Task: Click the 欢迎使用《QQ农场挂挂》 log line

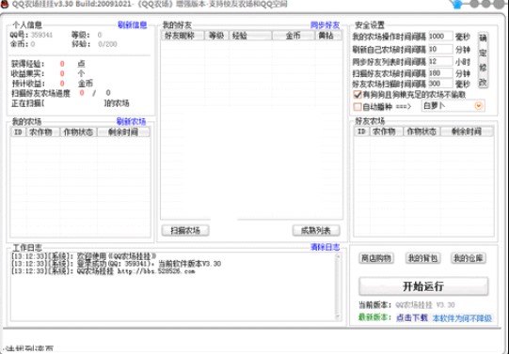Action: pyautogui.click(x=84, y=256)
